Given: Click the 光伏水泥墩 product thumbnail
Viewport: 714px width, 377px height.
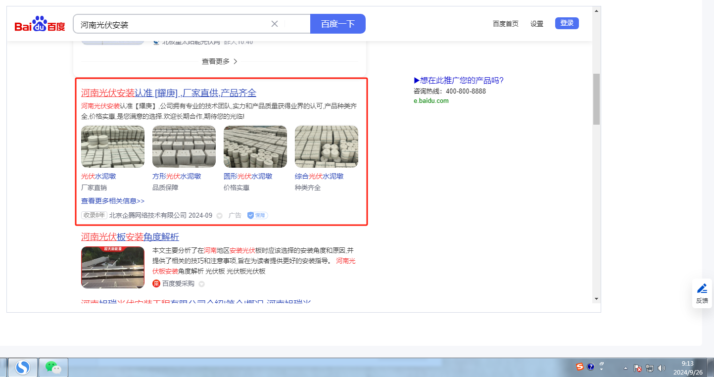Looking at the screenshot, I should (113, 146).
